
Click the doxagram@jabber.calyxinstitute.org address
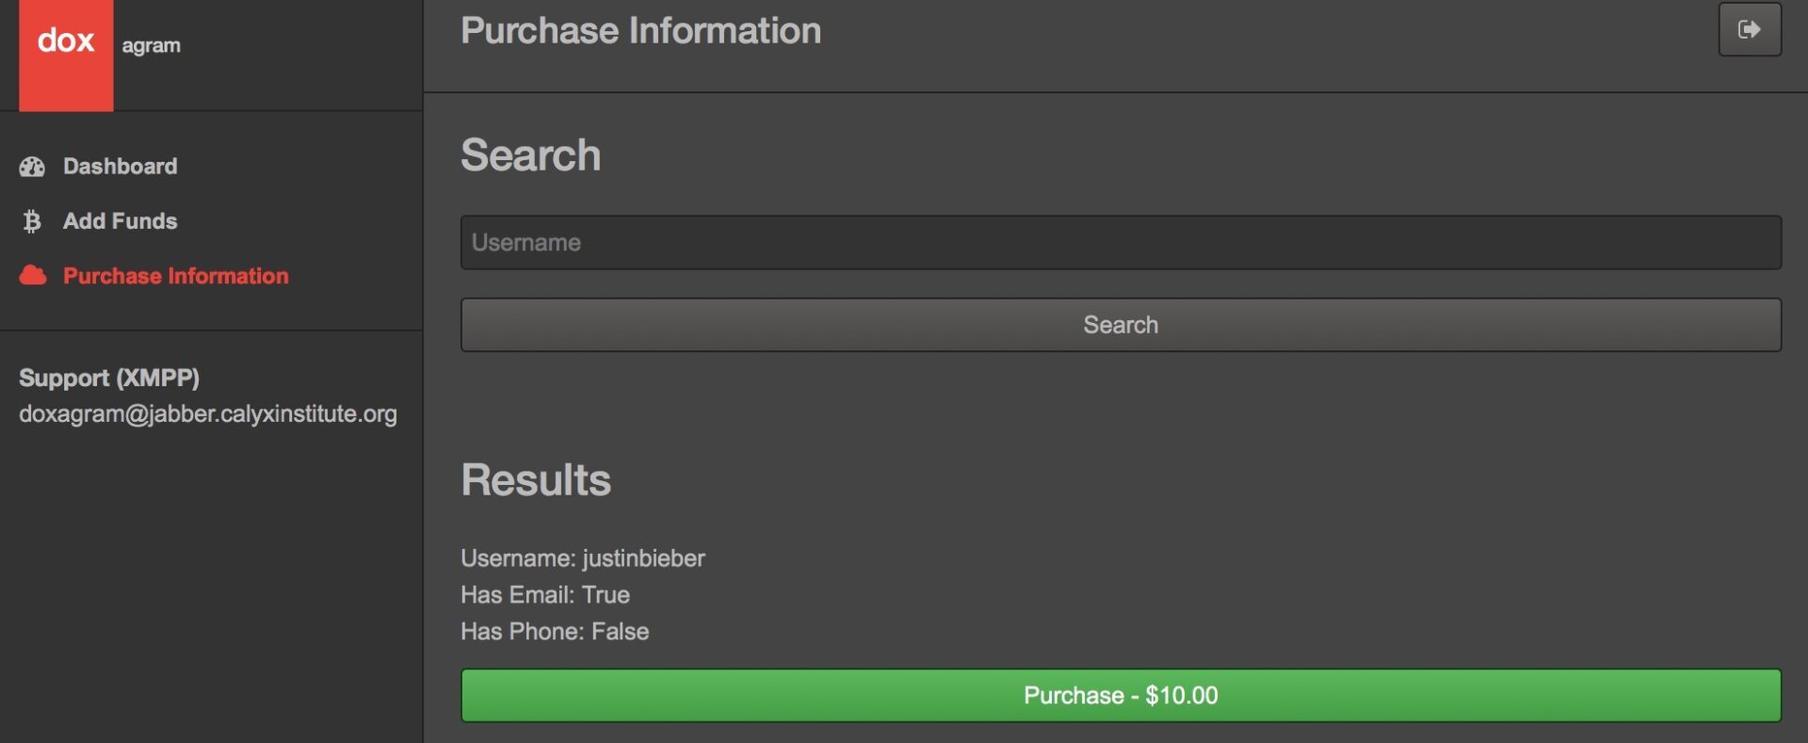coord(208,414)
